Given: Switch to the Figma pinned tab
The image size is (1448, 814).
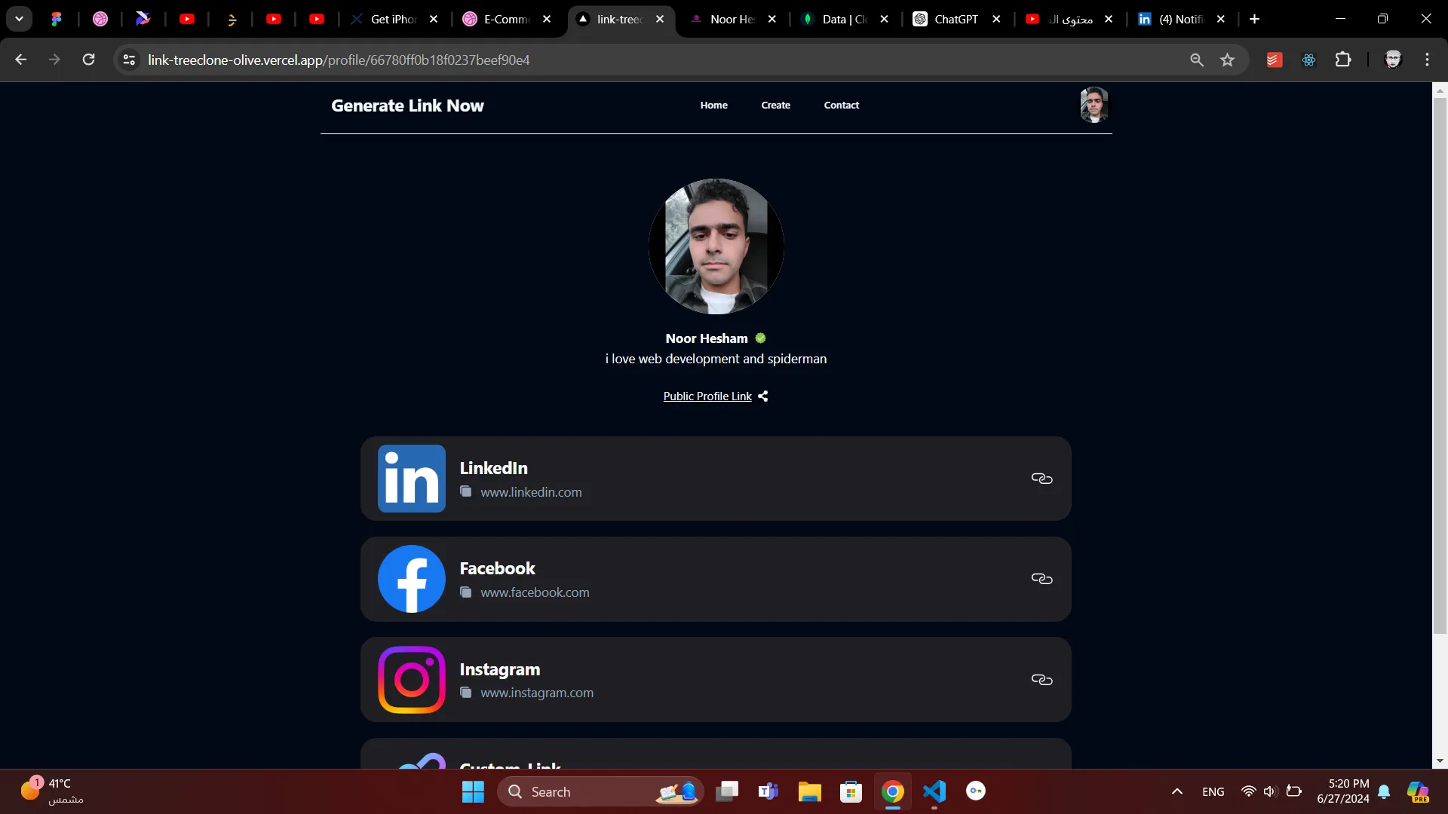Looking at the screenshot, I should click(57, 20).
